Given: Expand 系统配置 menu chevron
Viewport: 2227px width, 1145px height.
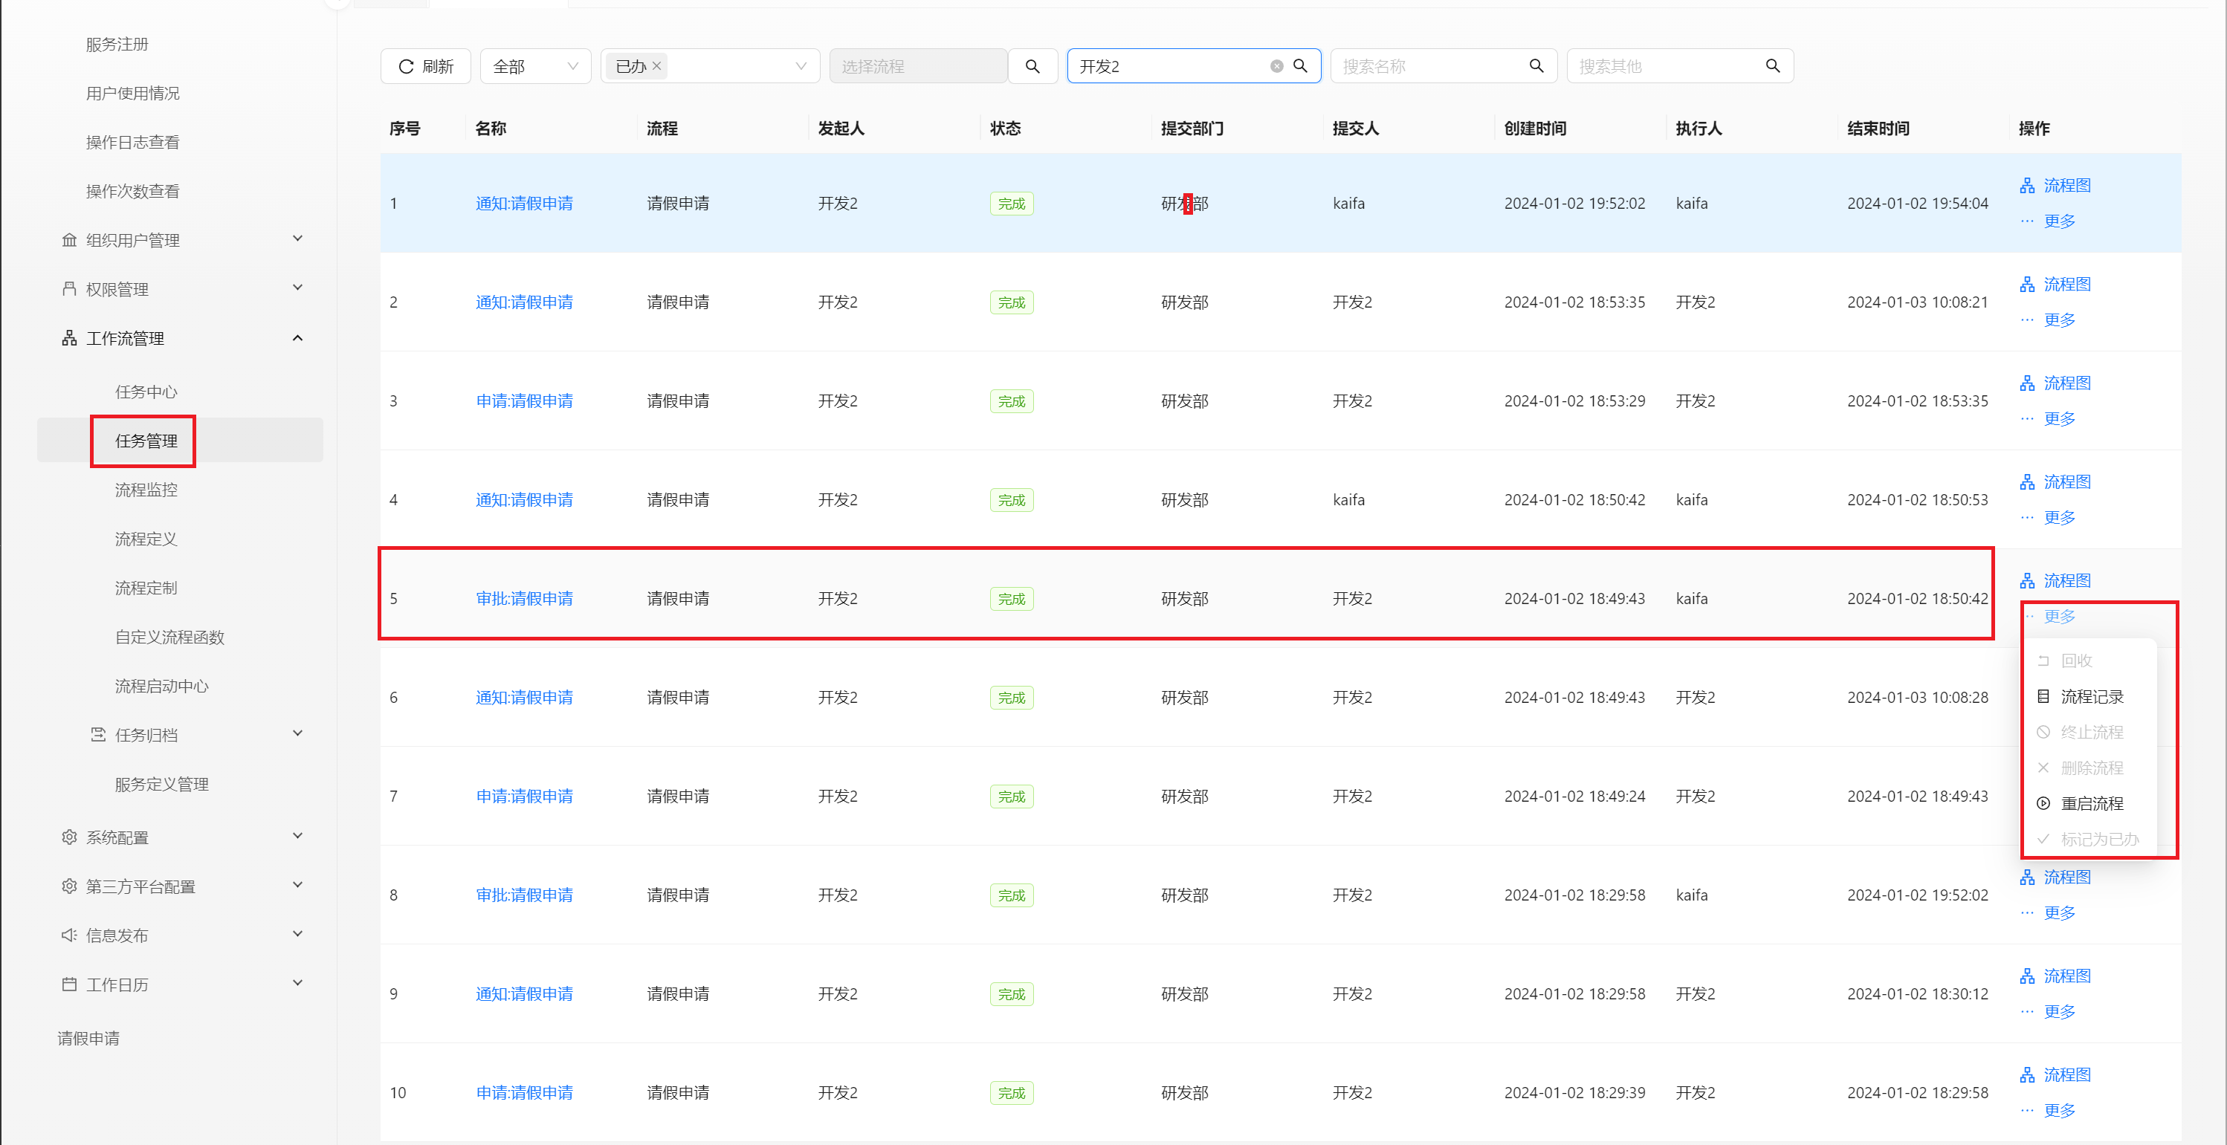Looking at the screenshot, I should pyautogui.click(x=297, y=836).
